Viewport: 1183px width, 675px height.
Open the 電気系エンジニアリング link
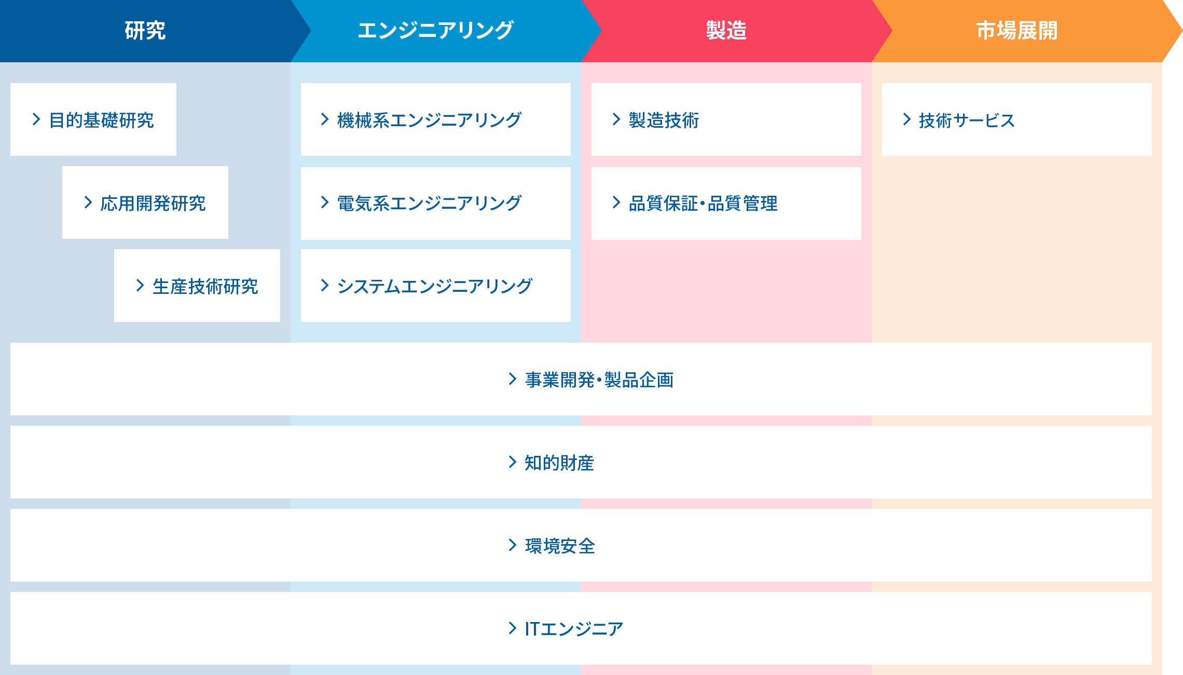[x=436, y=204]
